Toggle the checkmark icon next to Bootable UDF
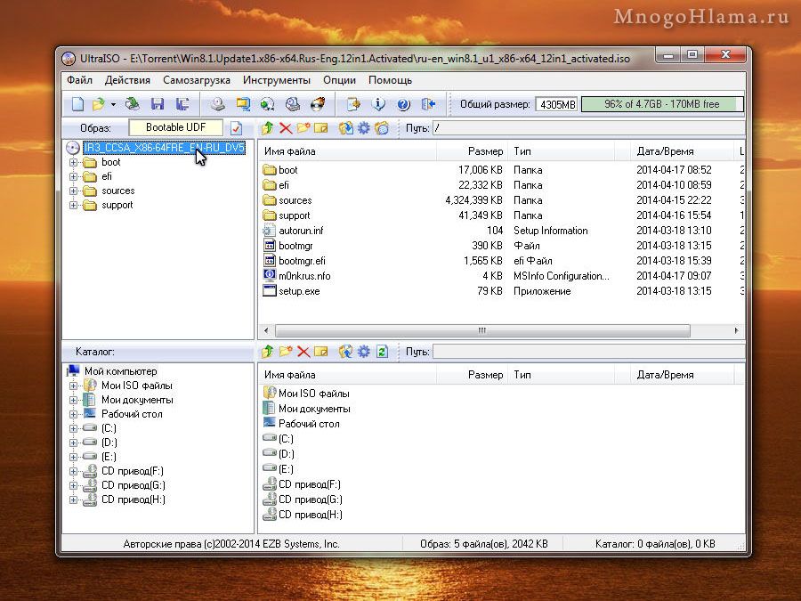 pos(236,128)
